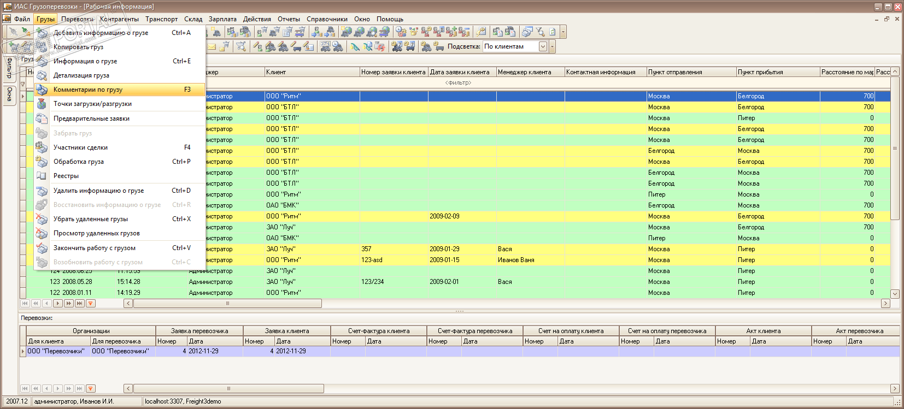
Task: Click the yellow envelope icon in second toolbar
Action: tap(212, 47)
